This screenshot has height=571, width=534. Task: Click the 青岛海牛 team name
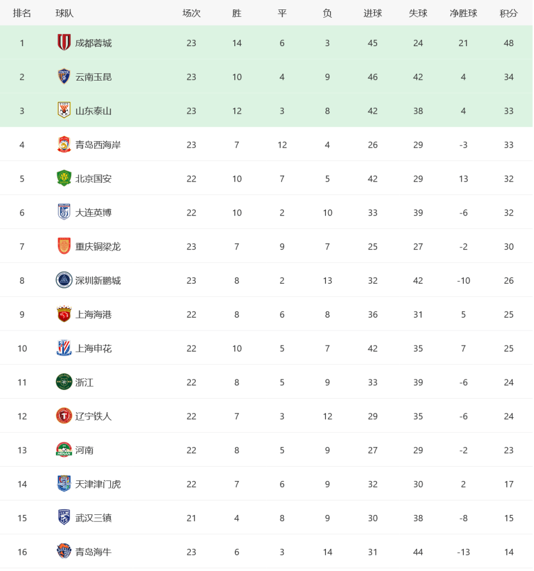tap(93, 552)
